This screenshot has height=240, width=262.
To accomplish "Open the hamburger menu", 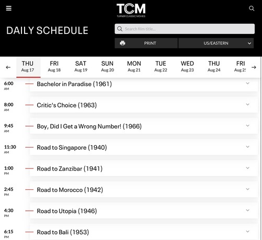I will coord(9,8).
